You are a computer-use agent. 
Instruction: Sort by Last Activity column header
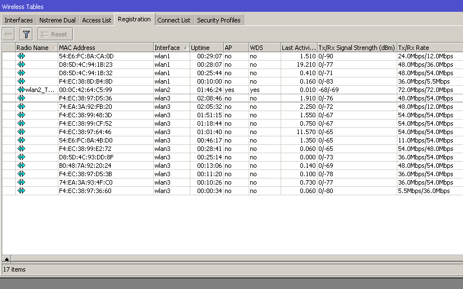pos(299,48)
